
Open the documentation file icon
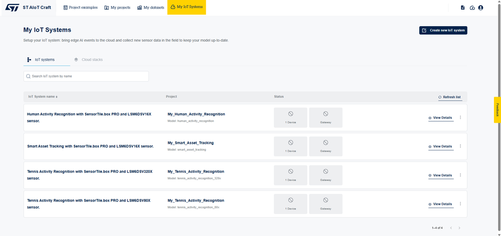(463, 8)
